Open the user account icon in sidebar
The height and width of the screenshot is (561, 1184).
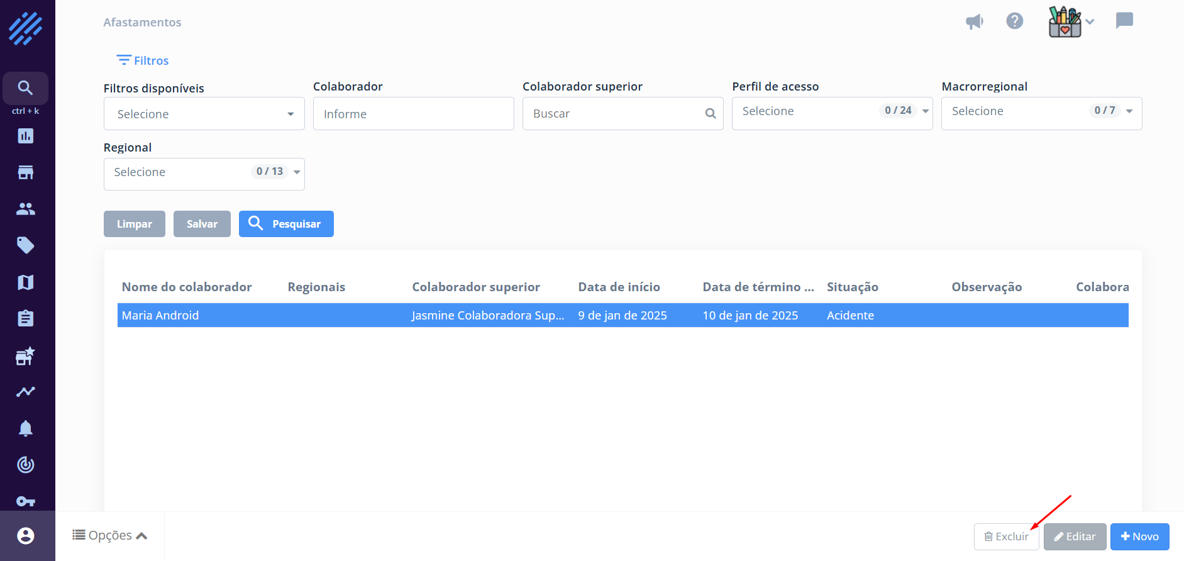(x=26, y=536)
